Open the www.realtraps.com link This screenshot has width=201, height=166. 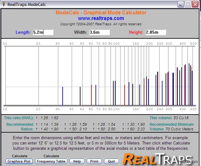coord(101,18)
